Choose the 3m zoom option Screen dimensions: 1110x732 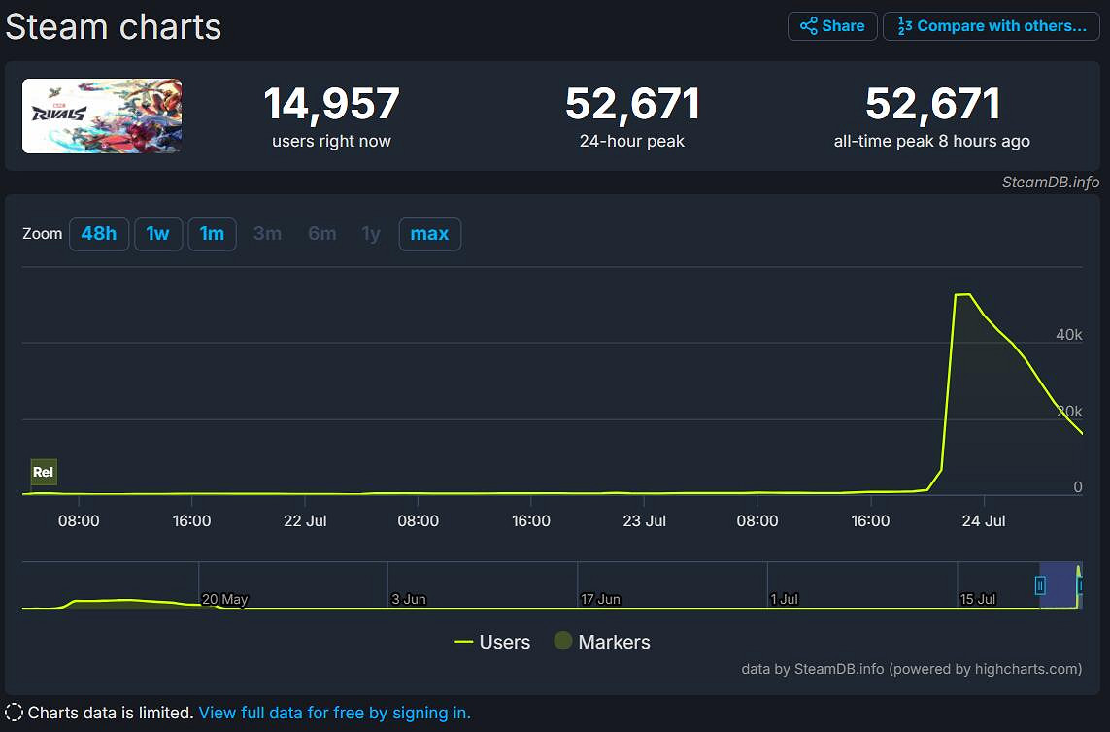click(x=267, y=234)
